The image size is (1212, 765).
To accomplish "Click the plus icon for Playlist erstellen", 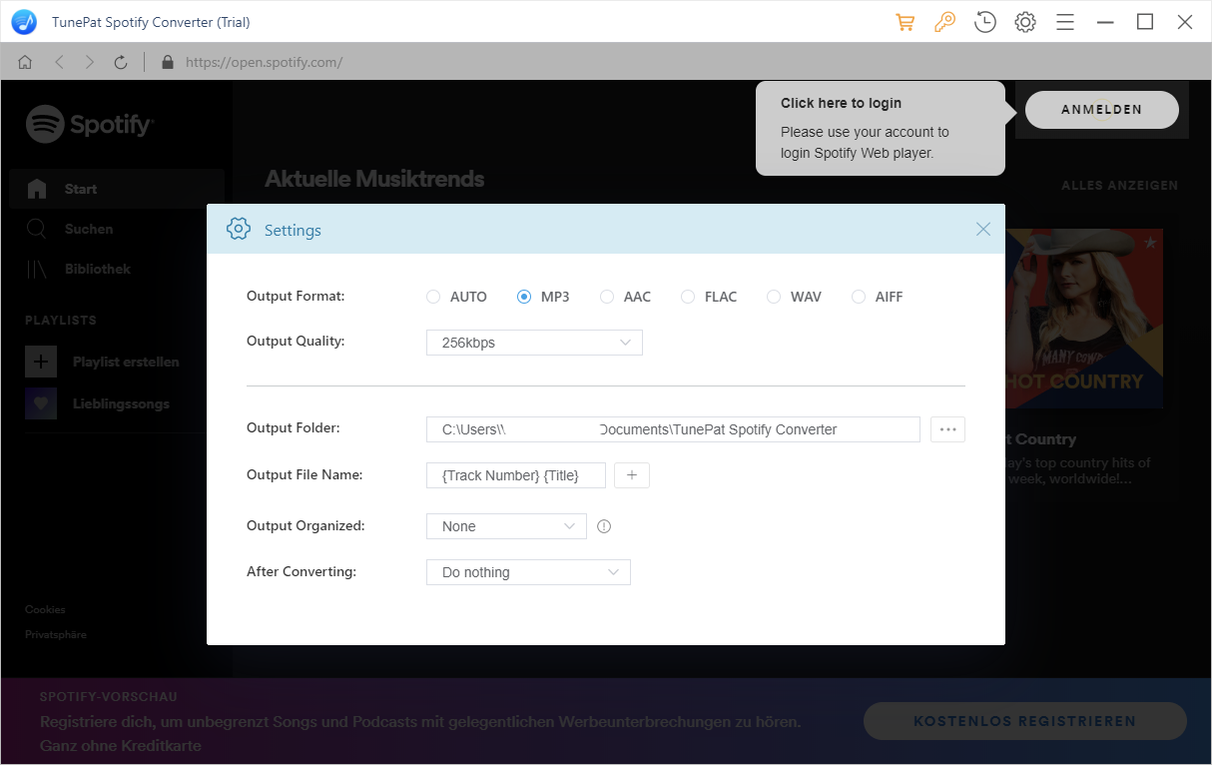I will (x=41, y=362).
